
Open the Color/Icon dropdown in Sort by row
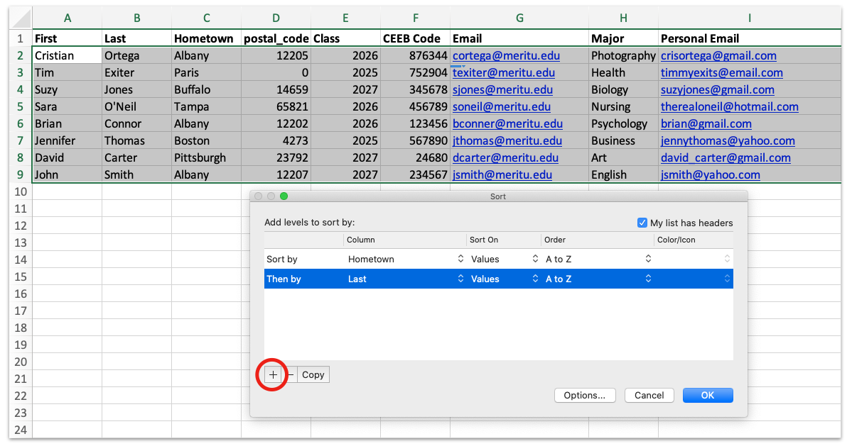[x=694, y=260]
